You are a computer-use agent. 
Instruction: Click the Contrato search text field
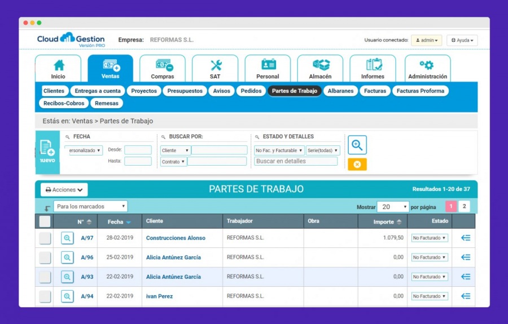click(217, 161)
